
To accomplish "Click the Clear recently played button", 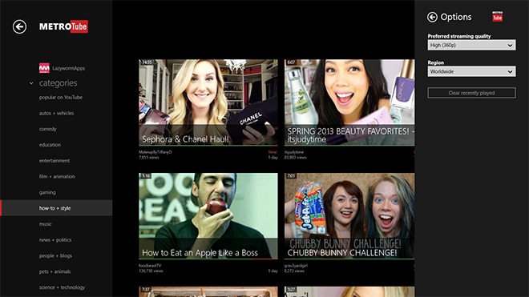I will (x=471, y=93).
